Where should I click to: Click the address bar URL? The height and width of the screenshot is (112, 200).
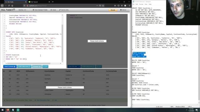[38, 6]
